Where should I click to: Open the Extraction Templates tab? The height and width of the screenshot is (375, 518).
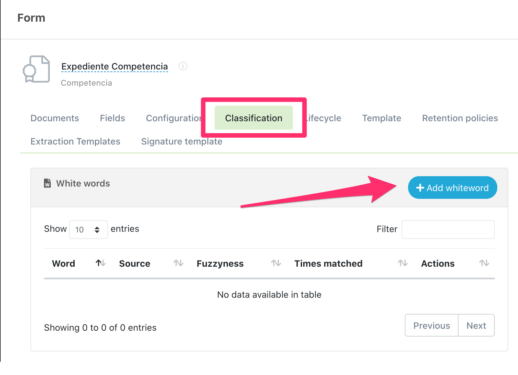pyautogui.click(x=75, y=142)
